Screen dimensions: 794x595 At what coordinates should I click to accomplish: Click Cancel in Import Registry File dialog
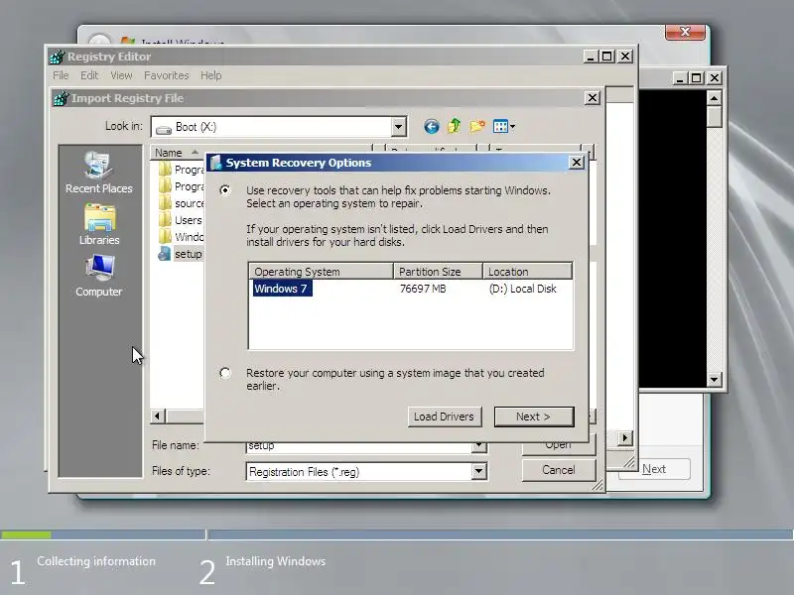click(x=559, y=470)
